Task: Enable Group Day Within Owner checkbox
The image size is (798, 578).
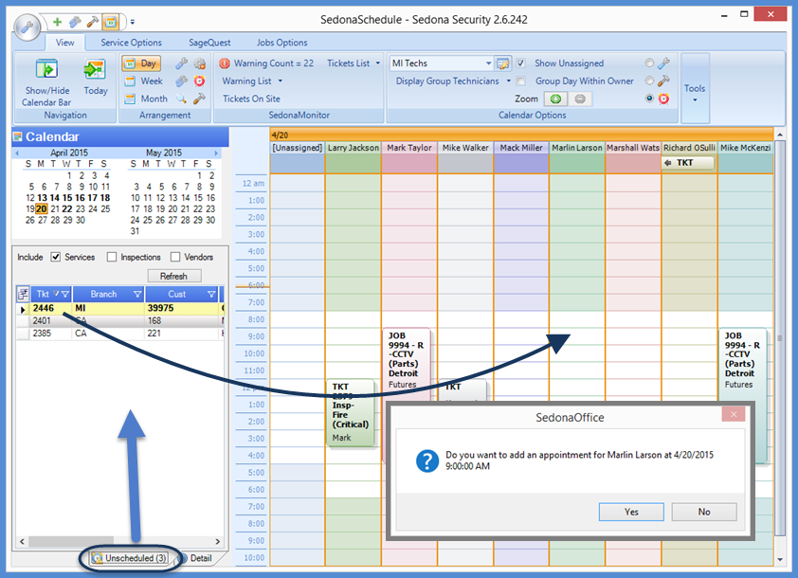Action: (x=520, y=81)
